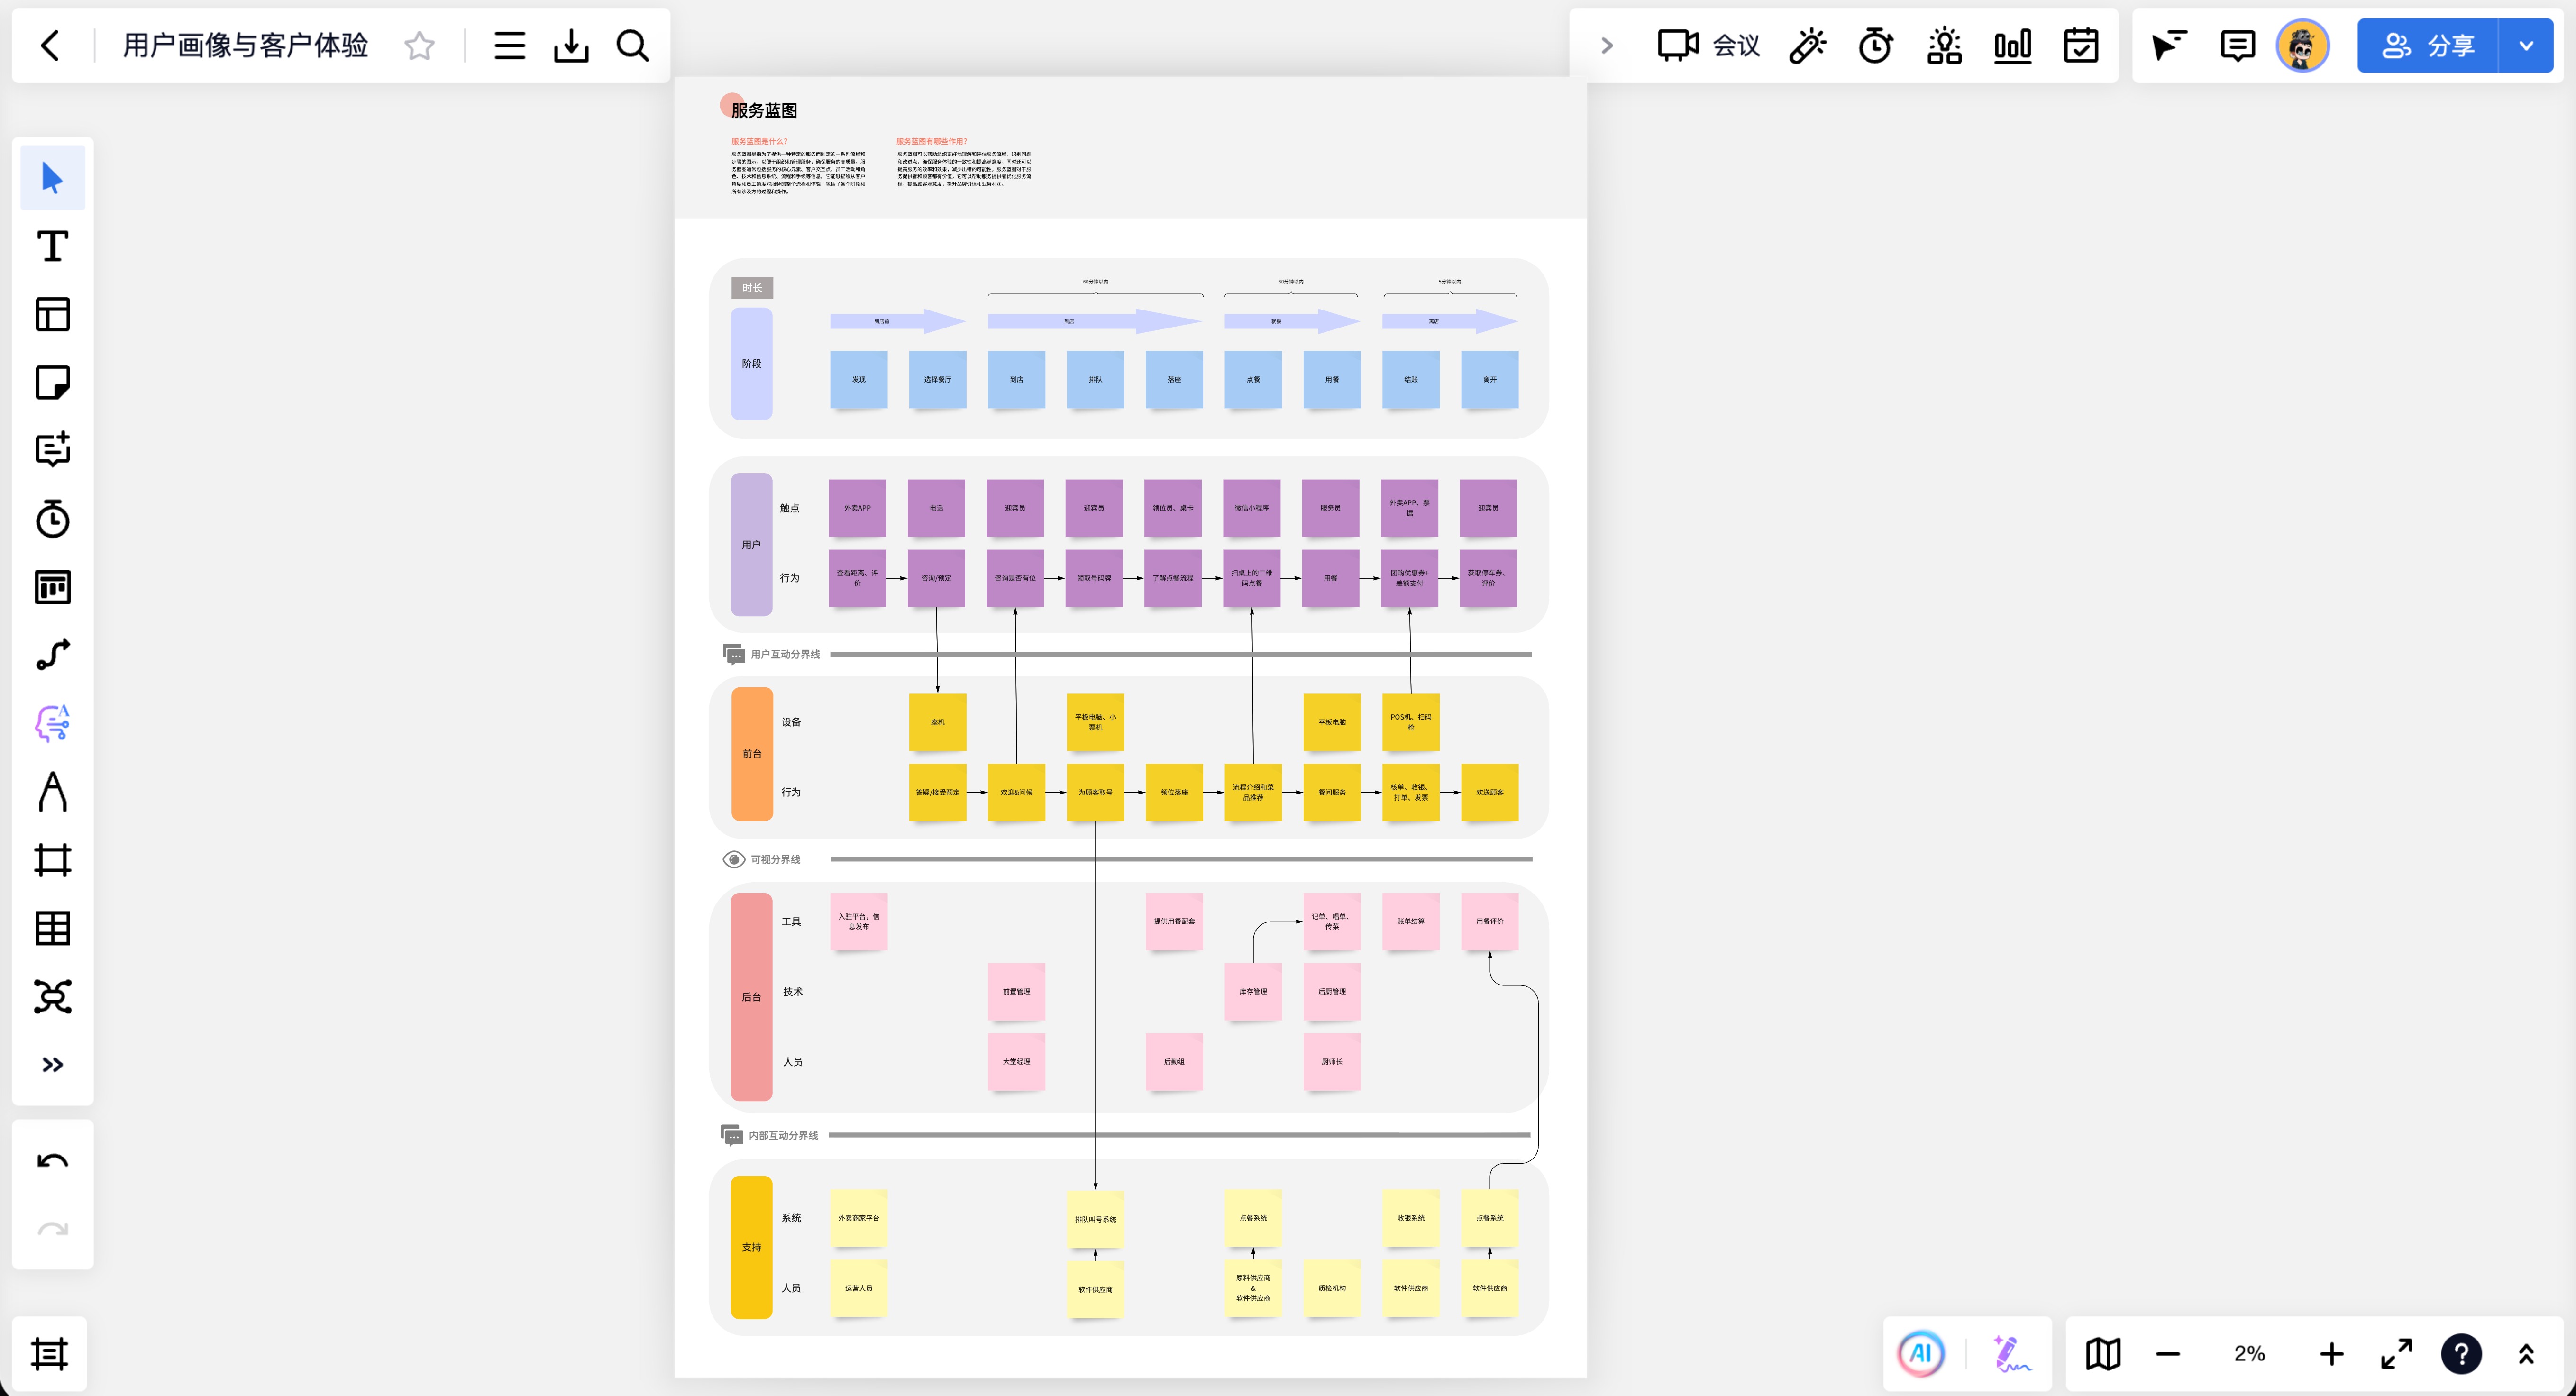The image size is (2576, 1396).
Task: Go back with the left arrow
Action: pos(50,45)
